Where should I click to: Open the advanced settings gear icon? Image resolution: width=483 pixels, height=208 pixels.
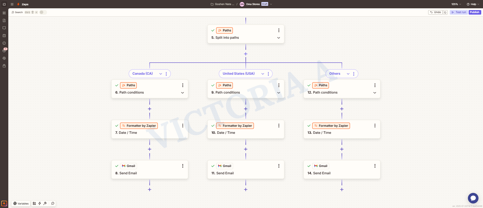[x=4, y=58]
